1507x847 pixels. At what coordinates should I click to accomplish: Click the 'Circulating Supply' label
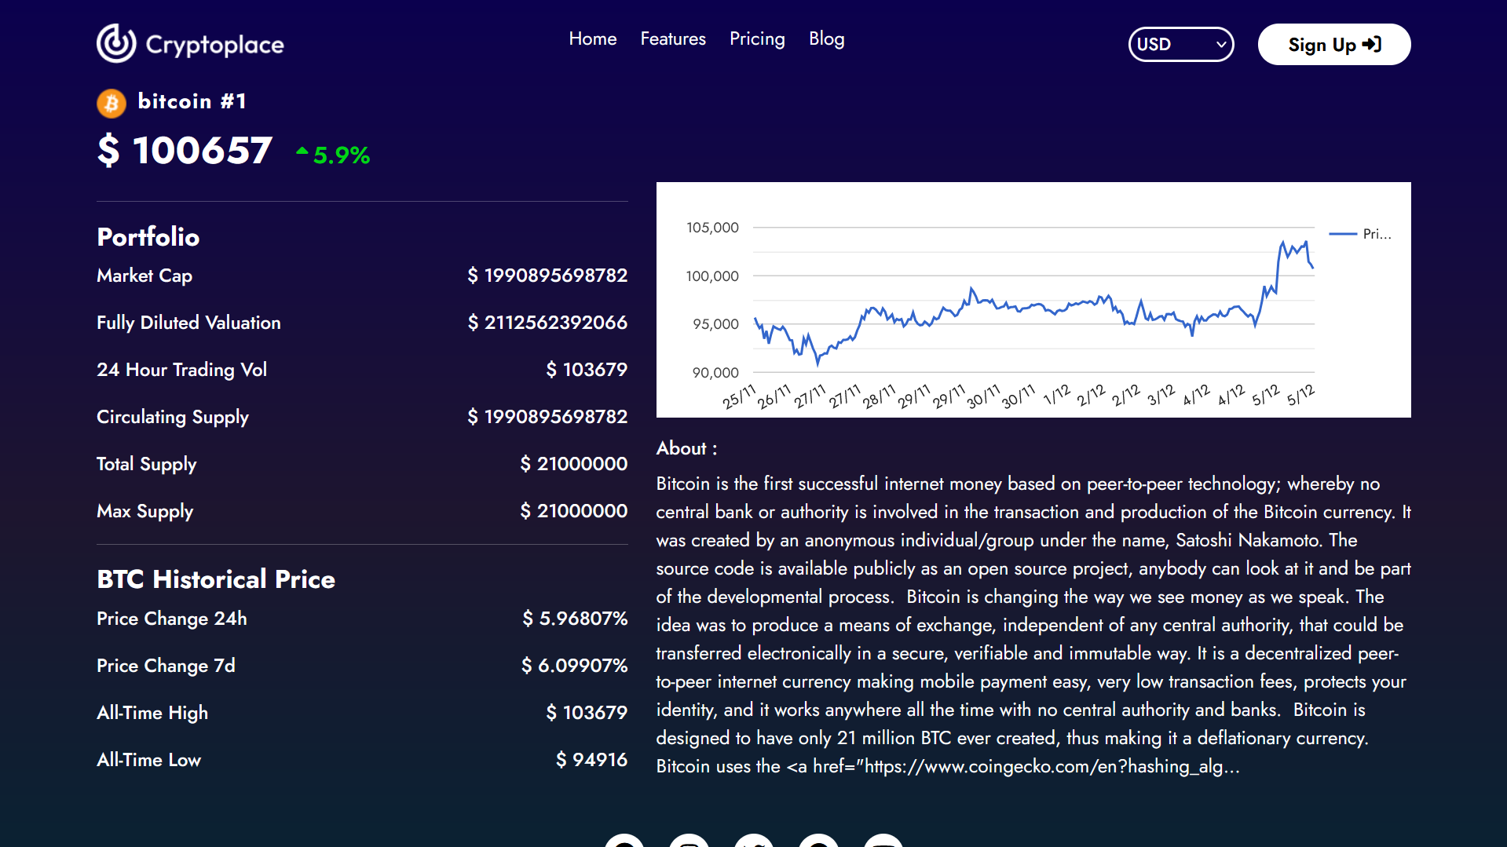coord(173,417)
